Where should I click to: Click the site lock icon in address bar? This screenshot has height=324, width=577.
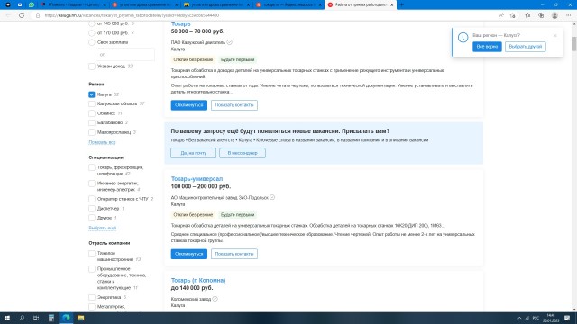(x=38, y=15)
